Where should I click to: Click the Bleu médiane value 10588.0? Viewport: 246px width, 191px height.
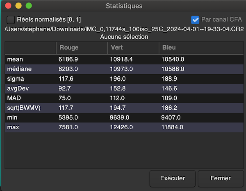[173, 69]
